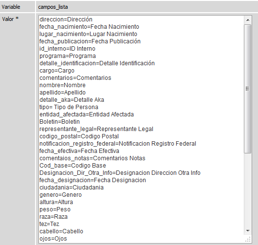Image resolution: width=258 pixels, height=245 pixels.
Task: Click the tipo= Tipo de Persona line
Action: coord(69,107)
